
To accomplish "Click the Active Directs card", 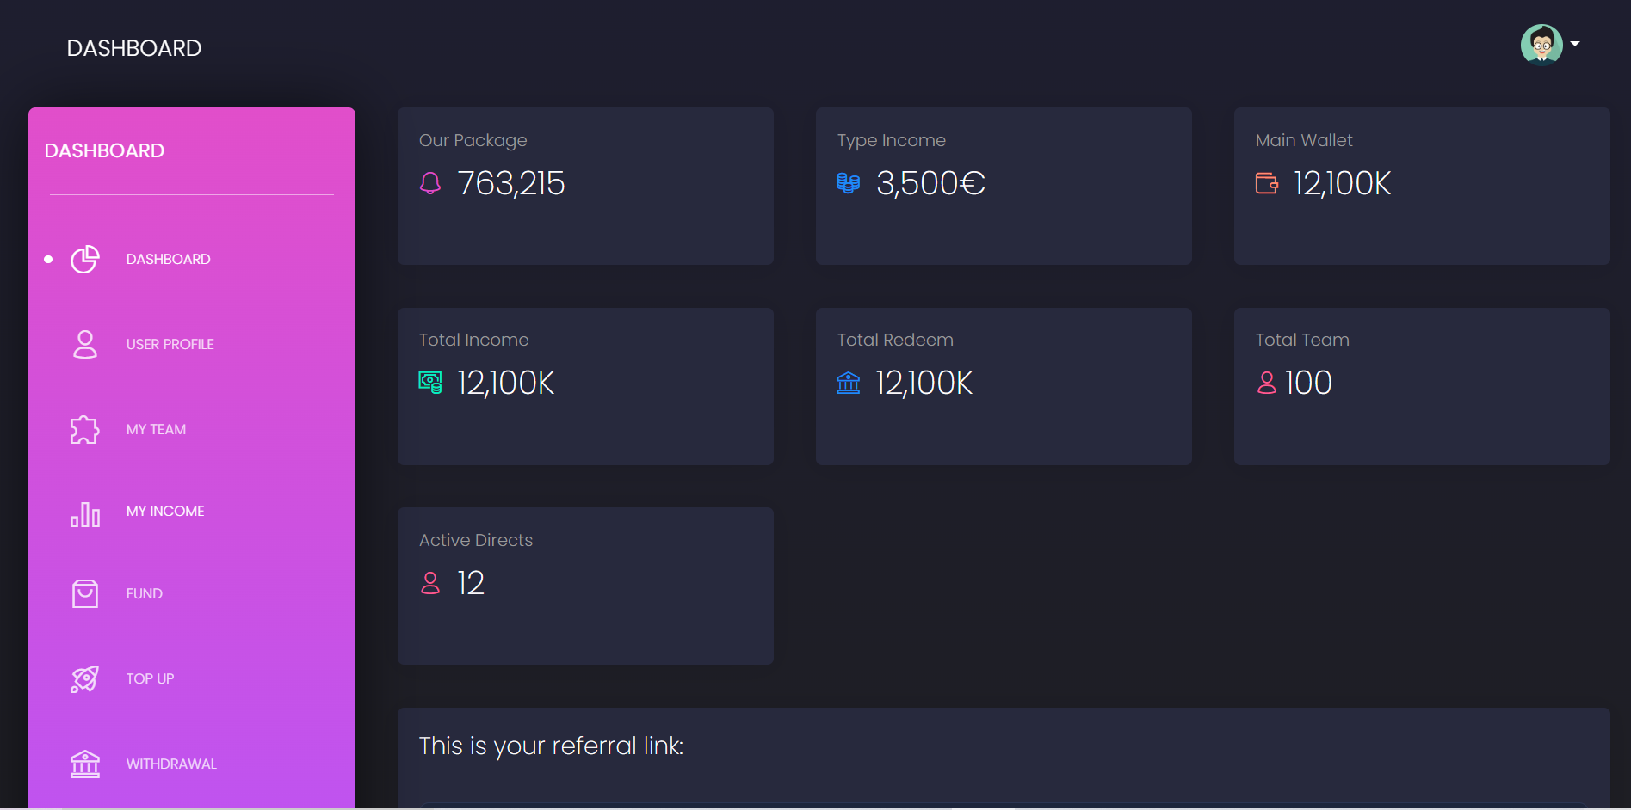I will (585, 586).
